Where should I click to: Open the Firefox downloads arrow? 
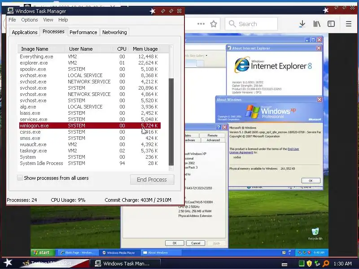302,24
